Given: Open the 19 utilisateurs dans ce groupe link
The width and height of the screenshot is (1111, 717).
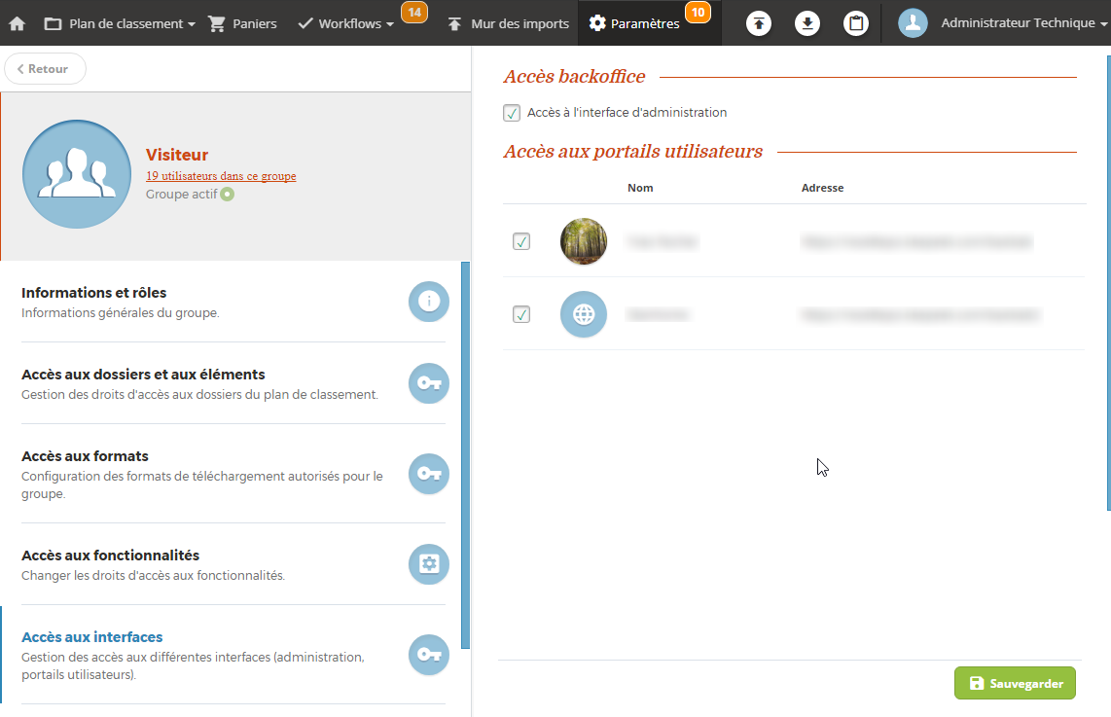Looking at the screenshot, I should click(221, 176).
